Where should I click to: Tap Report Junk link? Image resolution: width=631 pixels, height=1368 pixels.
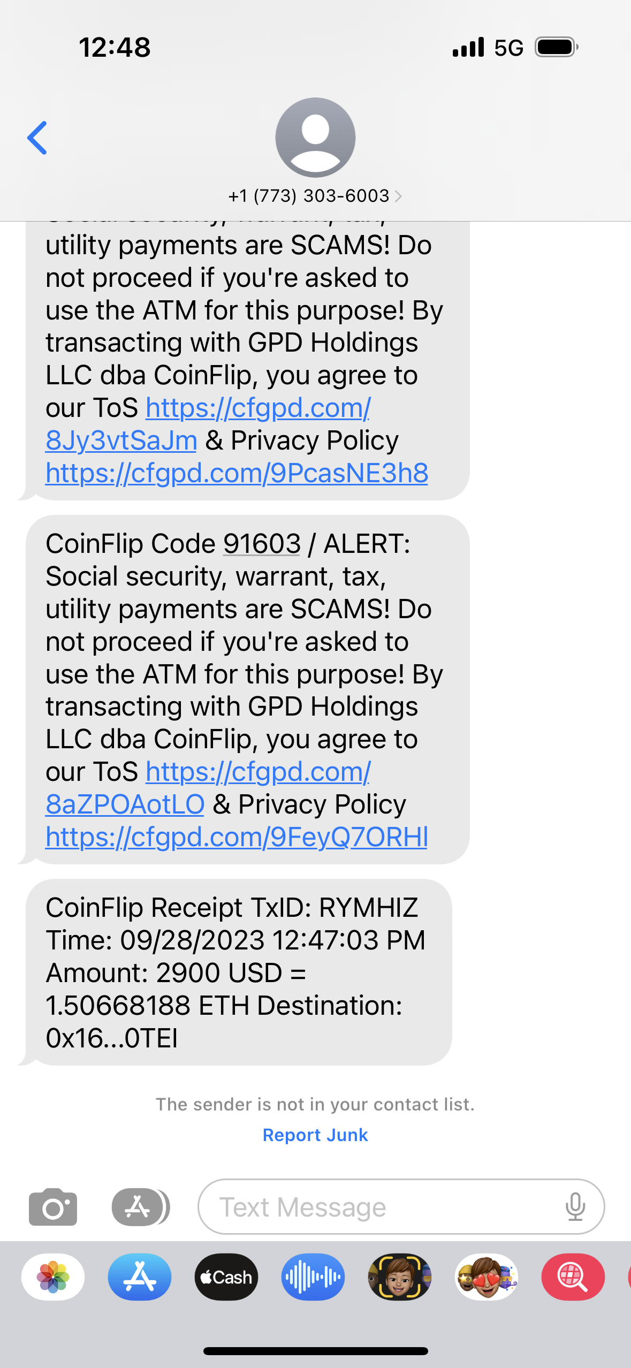tap(315, 1135)
